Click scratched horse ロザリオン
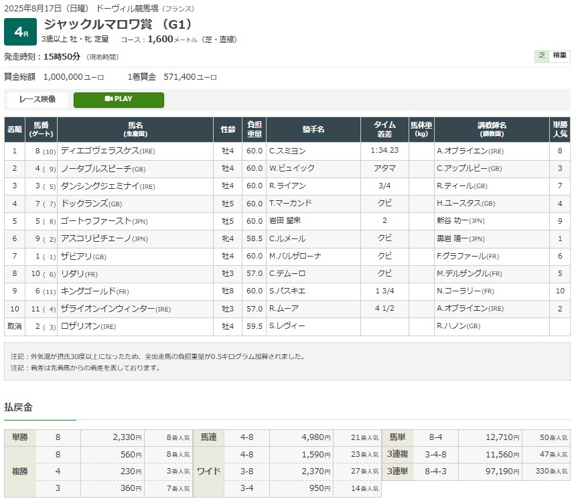This screenshot has width=574, height=501. 81,326
